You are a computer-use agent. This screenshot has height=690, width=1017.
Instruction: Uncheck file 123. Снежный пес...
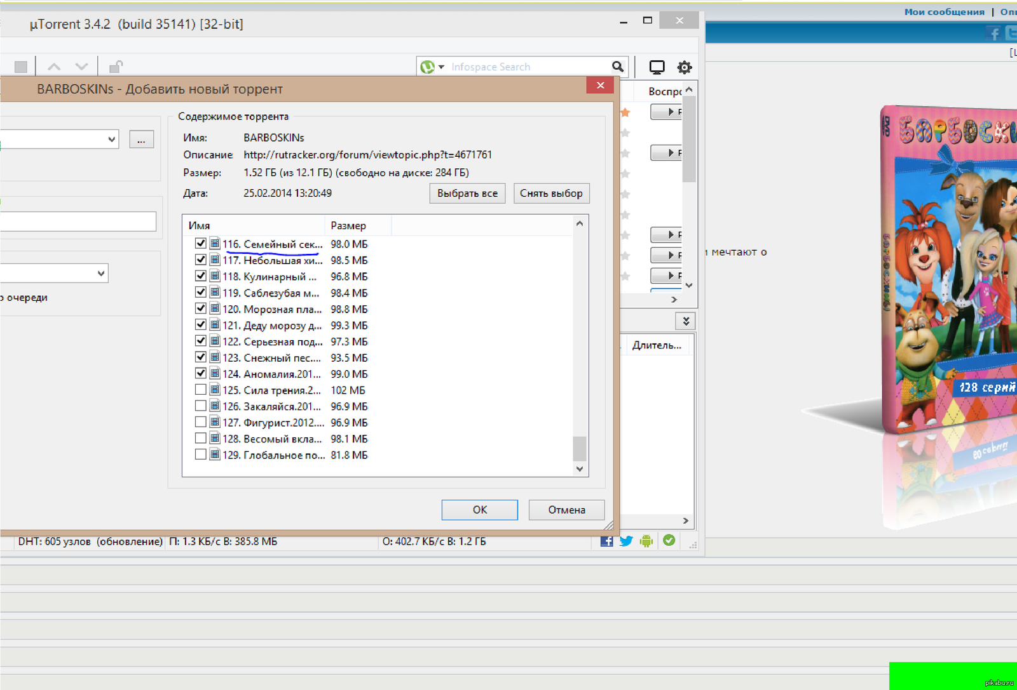[x=200, y=357]
